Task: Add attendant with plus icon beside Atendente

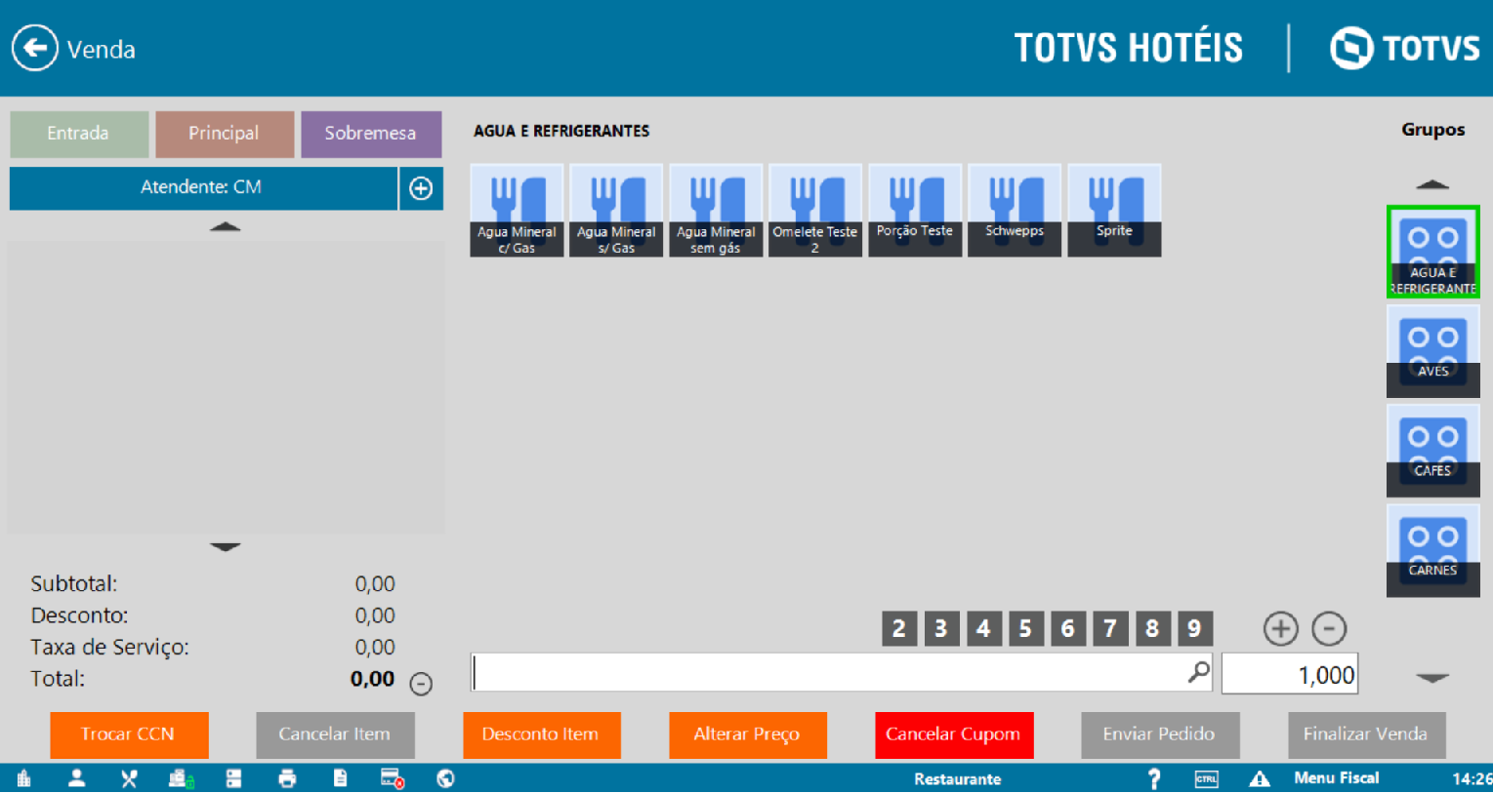Action: point(421,188)
